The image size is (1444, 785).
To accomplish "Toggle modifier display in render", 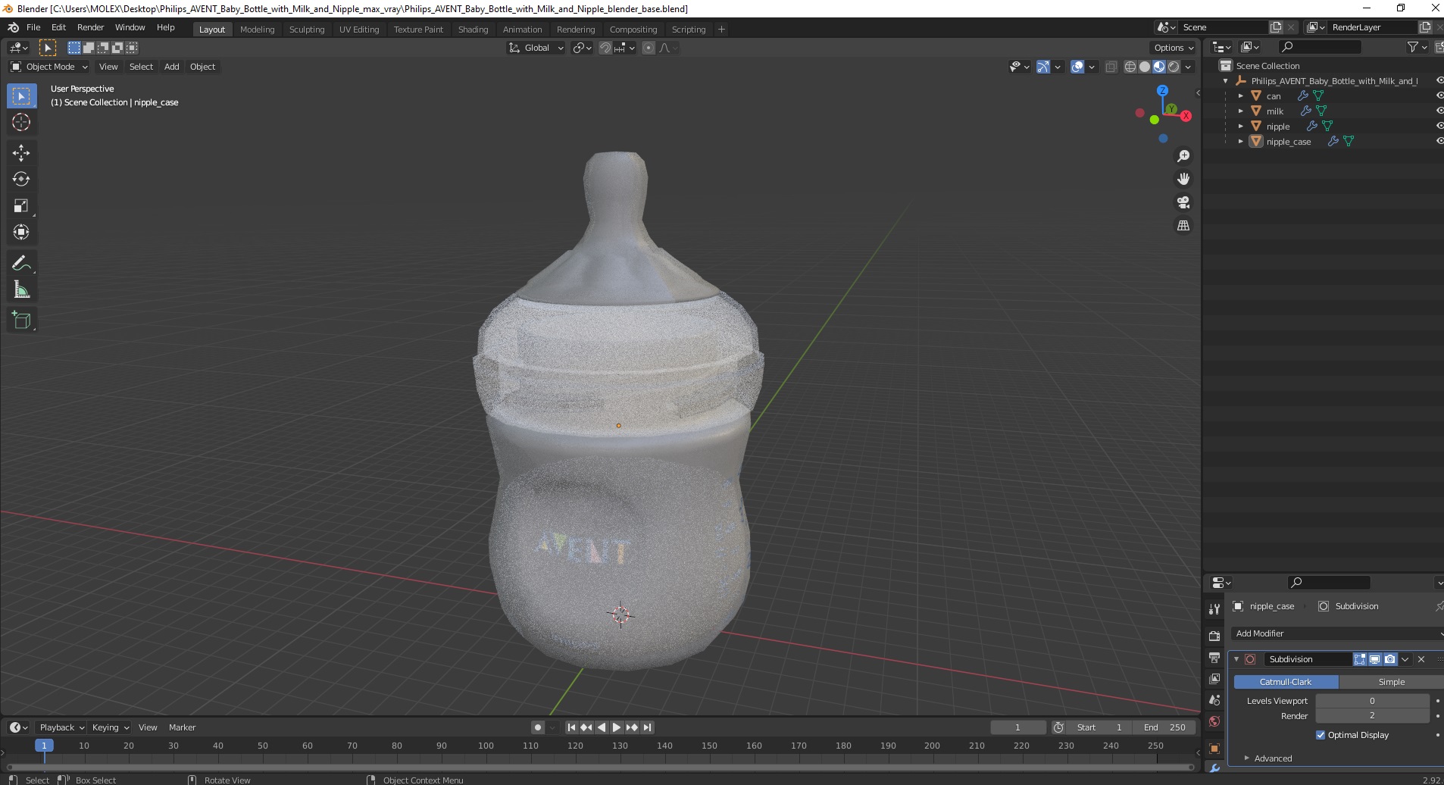I will (1389, 659).
